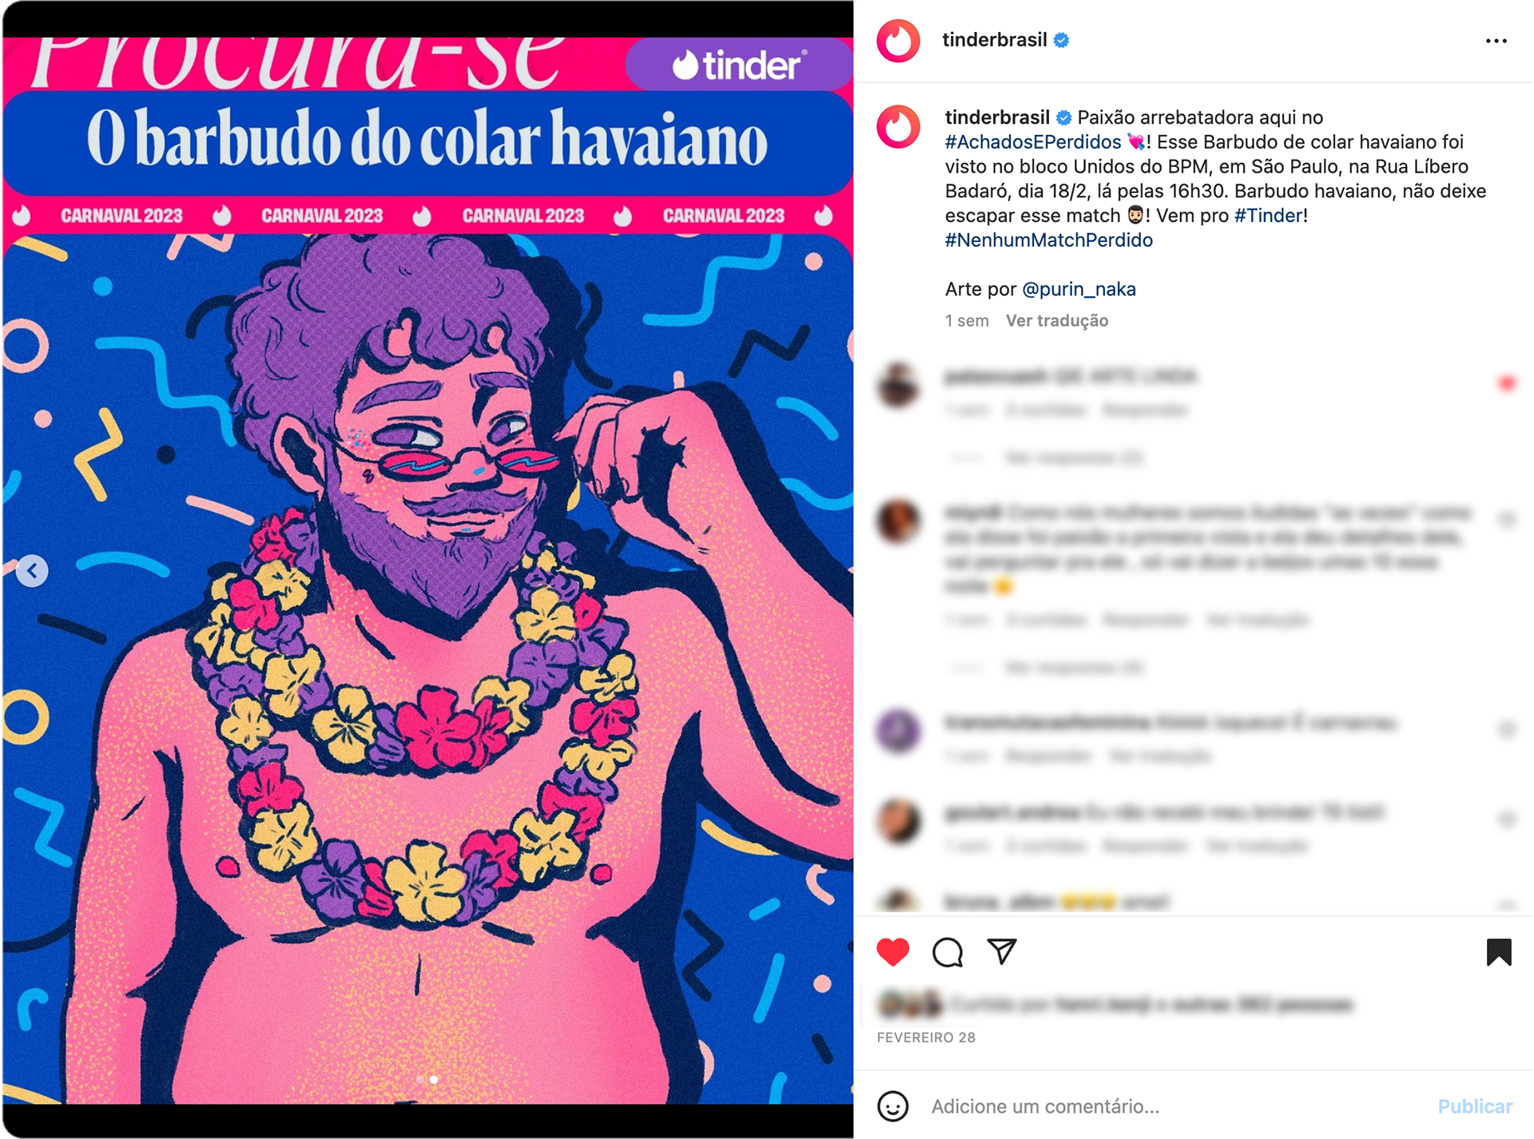
Task: Toggle the saved bookmark icon
Action: click(1499, 952)
